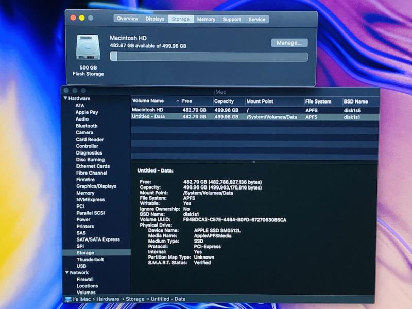This screenshot has height=309, width=412.
Task: Open the Service tab
Action: tap(257, 19)
